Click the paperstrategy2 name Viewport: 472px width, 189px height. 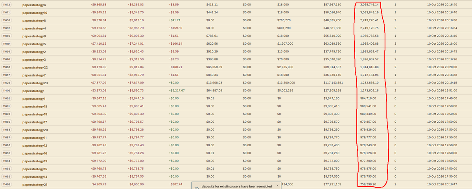[34, 52]
